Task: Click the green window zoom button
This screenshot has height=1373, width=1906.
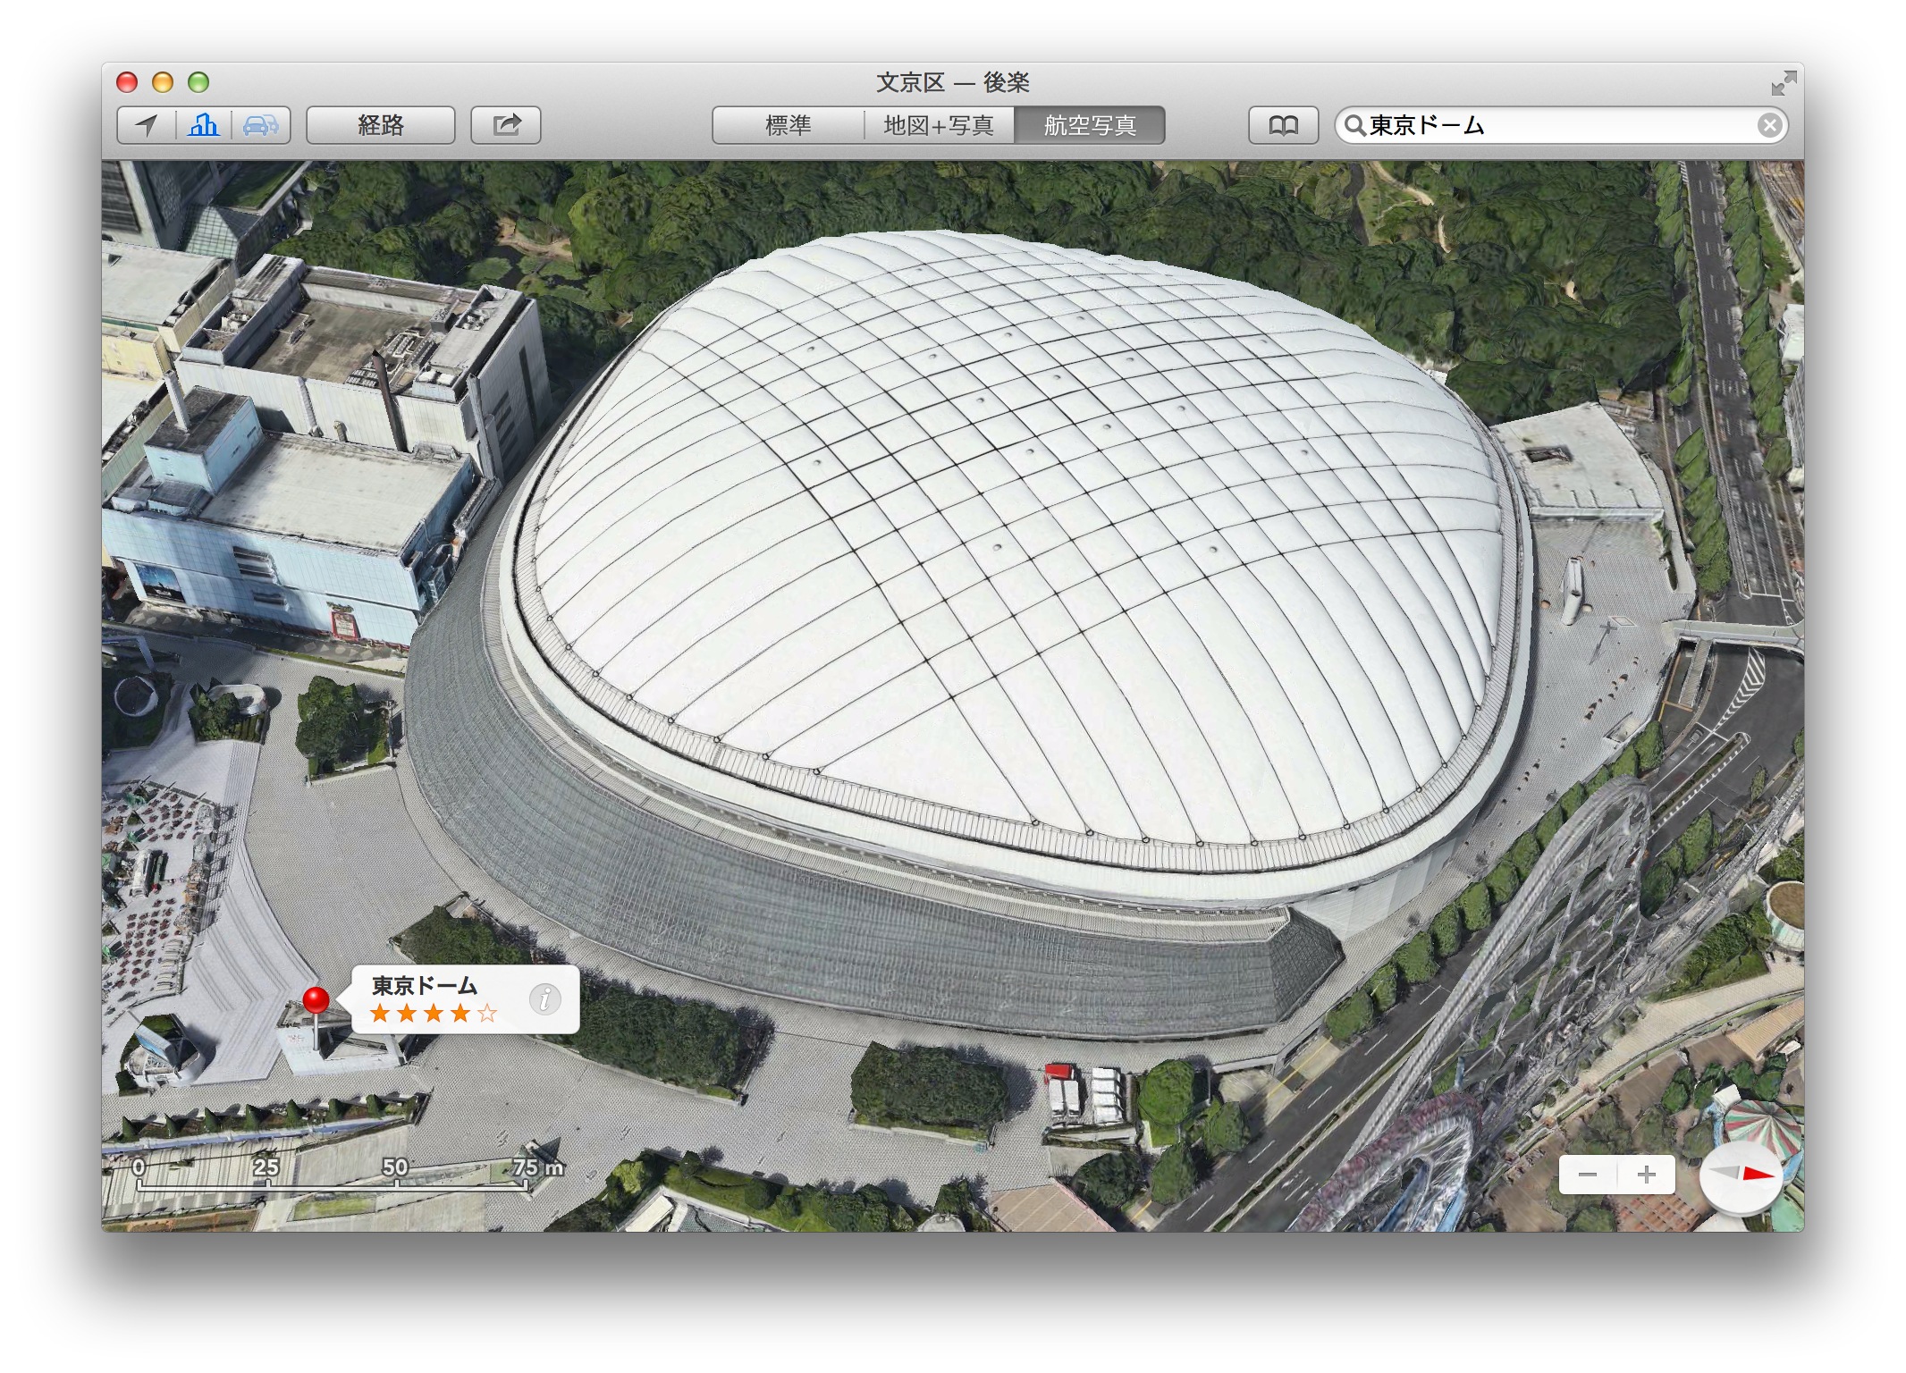Action: tap(198, 83)
